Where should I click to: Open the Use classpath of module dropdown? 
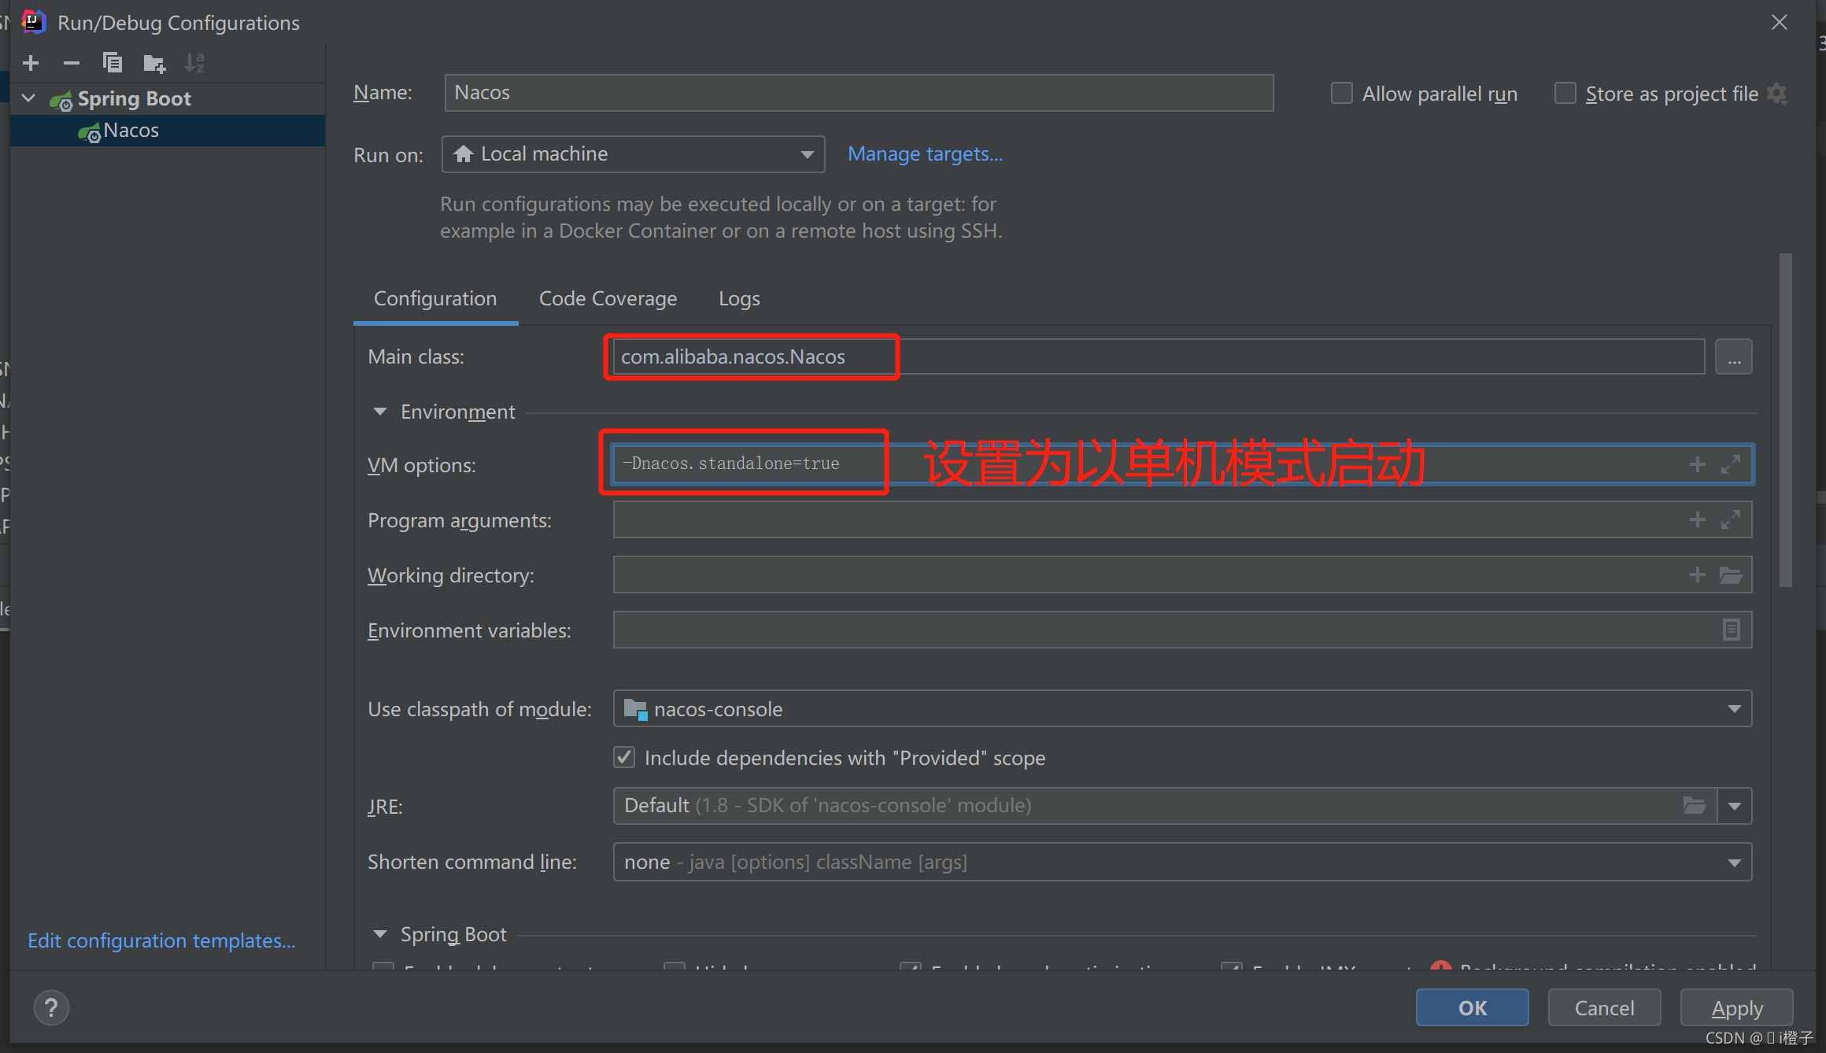[x=1182, y=709]
